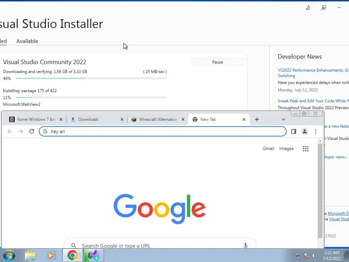Toggle dark theme moon icon in Installer
Viewport: 349px width, 262px height.
pyautogui.click(x=308, y=8)
